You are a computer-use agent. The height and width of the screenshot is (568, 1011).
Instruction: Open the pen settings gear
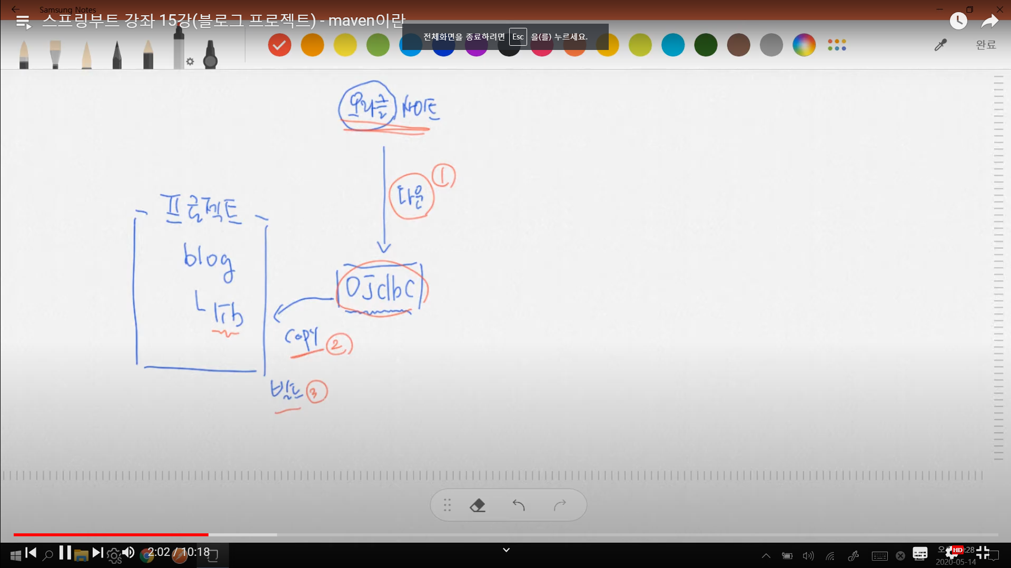click(190, 62)
